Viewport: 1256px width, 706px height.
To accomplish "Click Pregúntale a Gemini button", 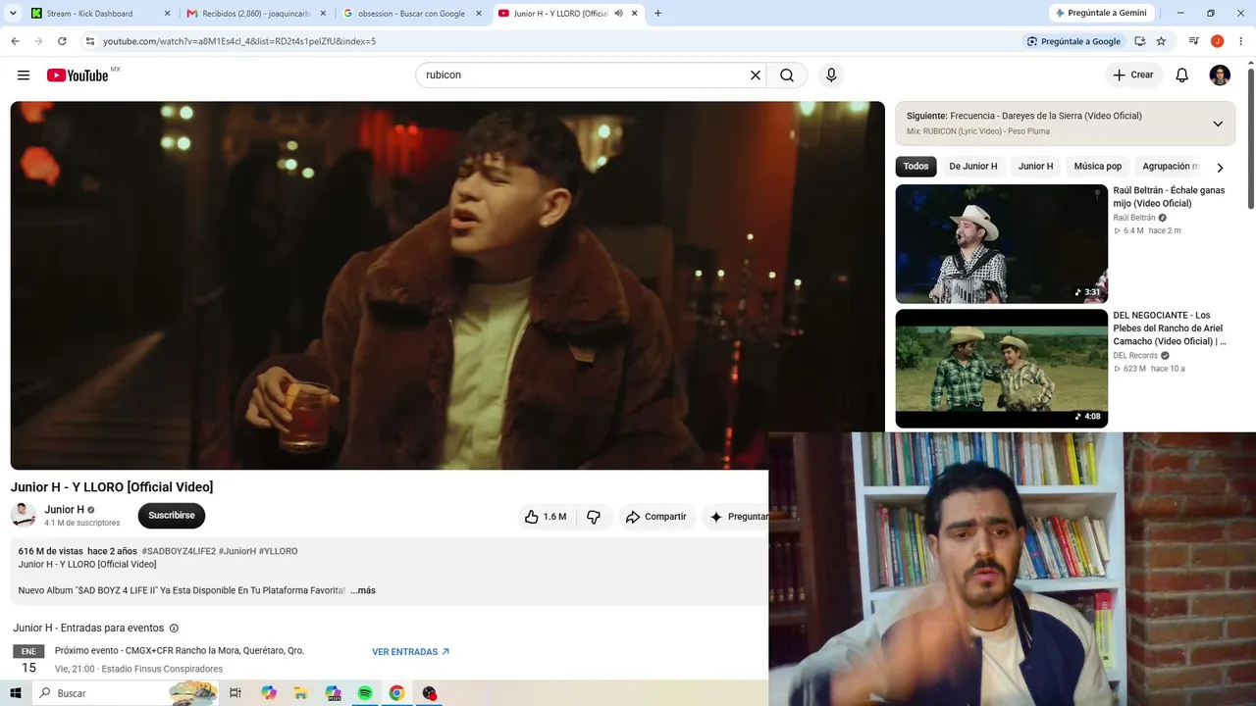I will 1099,14.
